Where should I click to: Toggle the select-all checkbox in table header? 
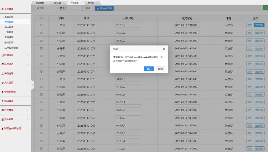[41, 18]
